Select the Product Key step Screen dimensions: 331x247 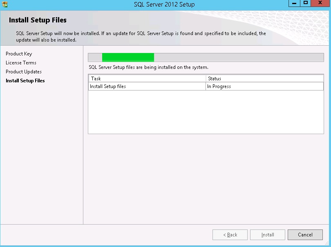coord(19,54)
